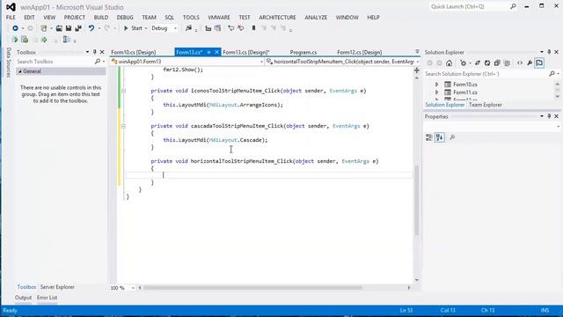Image resolution: width=563 pixels, height=317 pixels.
Task: Click the Uncomment Selected Lines icon
Action: [240, 28]
